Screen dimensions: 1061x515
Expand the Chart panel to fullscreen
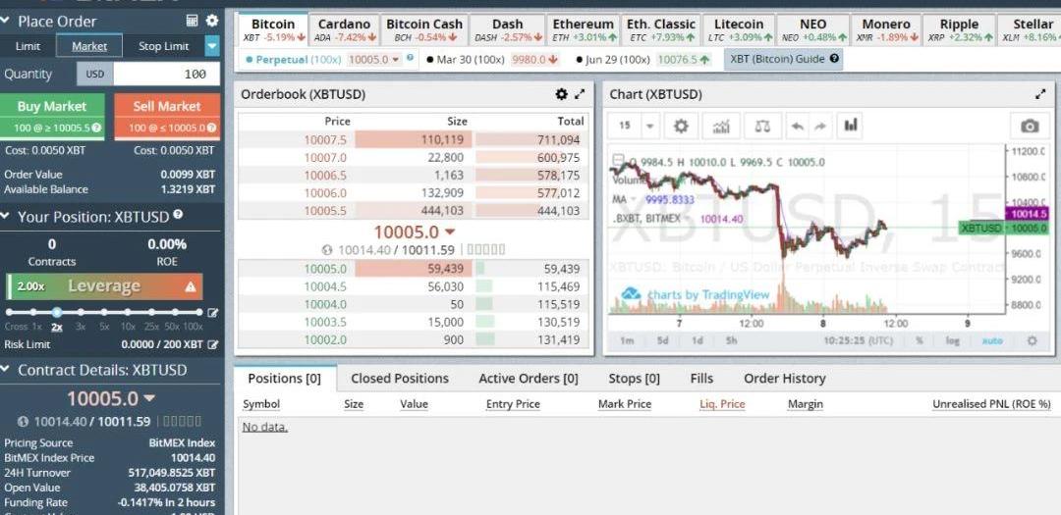click(1040, 94)
